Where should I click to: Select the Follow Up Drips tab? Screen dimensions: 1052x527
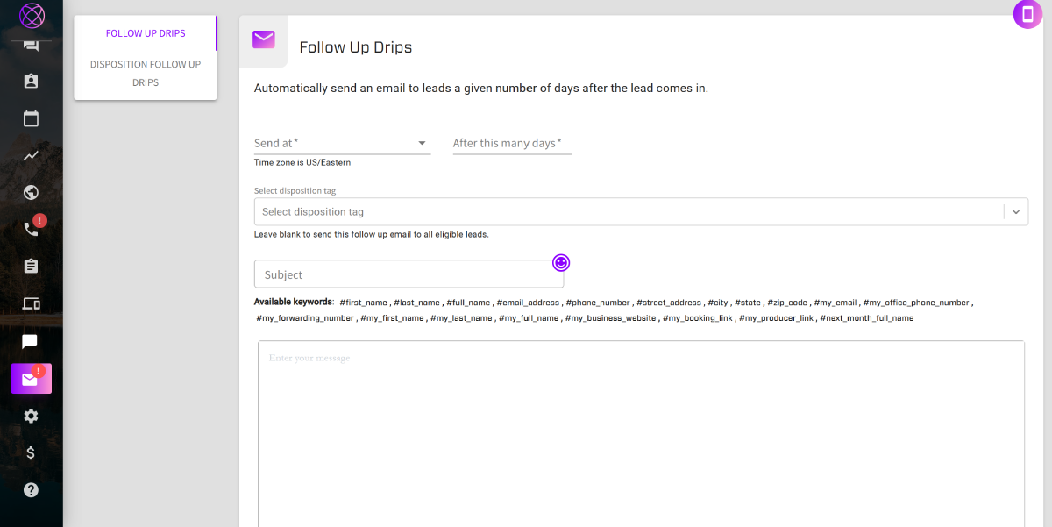(145, 33)
